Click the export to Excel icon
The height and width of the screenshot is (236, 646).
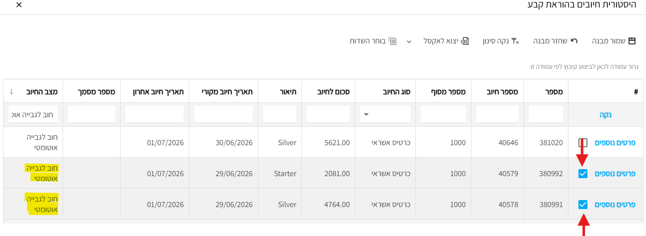[x=465, y=41]
